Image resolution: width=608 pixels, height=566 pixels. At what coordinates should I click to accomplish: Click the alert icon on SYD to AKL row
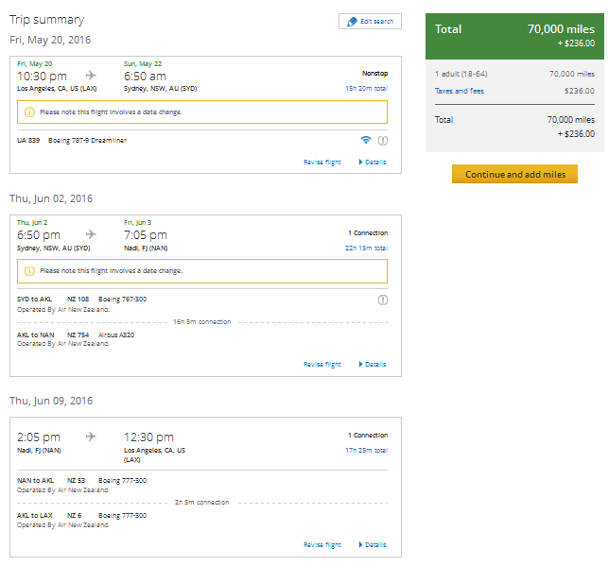click(383, 300)
